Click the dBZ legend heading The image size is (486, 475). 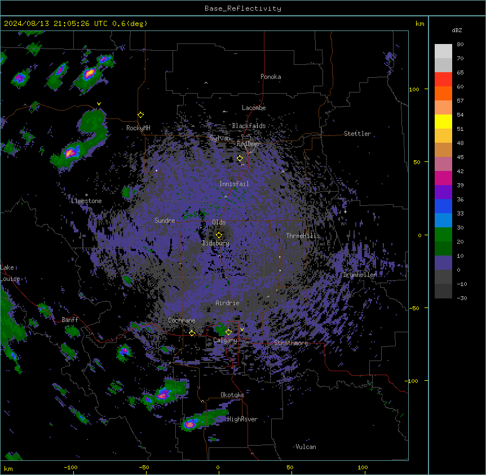[457, 30]
